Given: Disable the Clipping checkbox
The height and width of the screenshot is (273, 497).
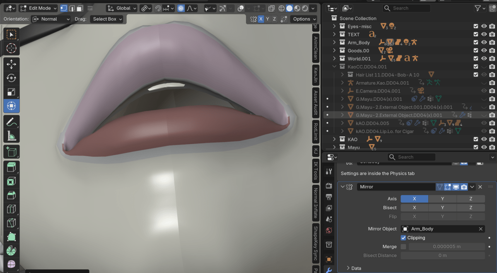Looking at the screenshot, I should pyautogui.click(x=403, y=238).
